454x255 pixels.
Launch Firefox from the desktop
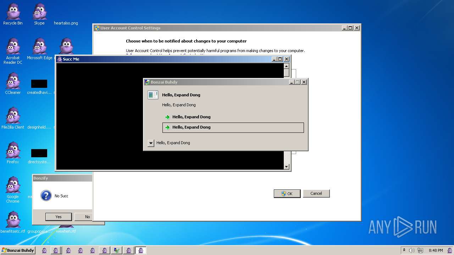[13, 153]
